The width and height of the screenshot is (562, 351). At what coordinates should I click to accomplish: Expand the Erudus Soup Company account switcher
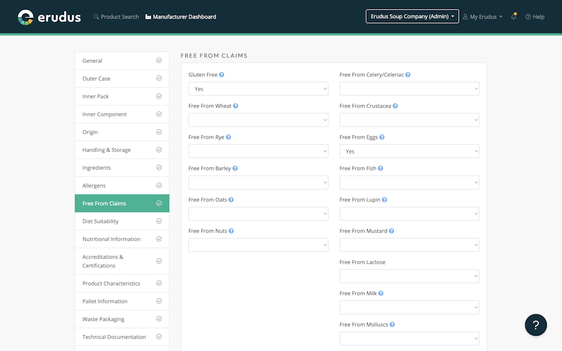click(x=412, y=17)
